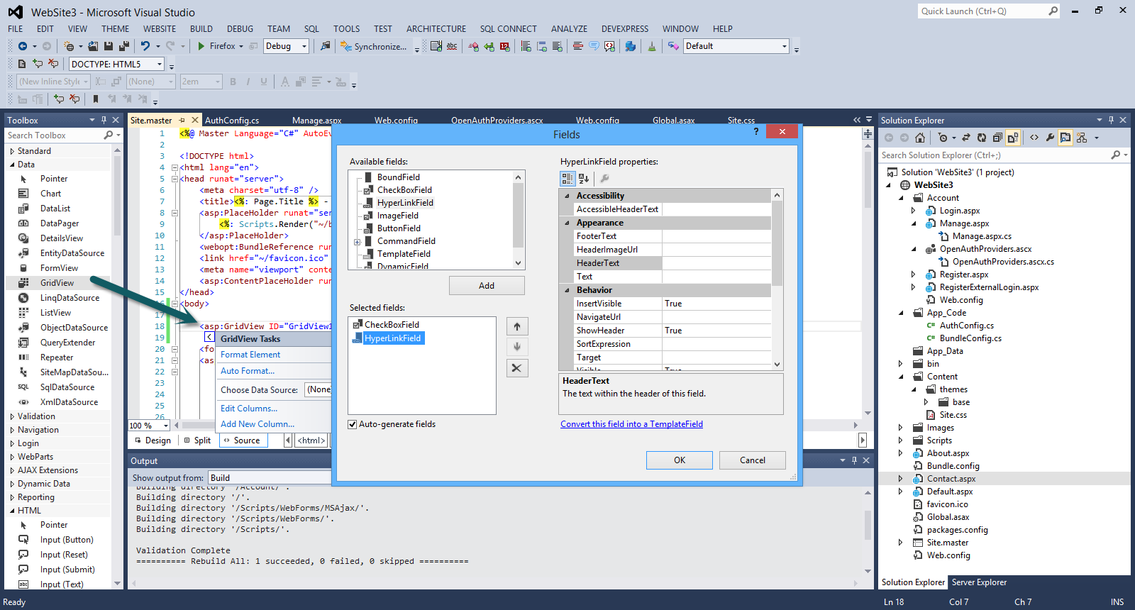Viewport: 1135px width, 610px height.
Task: Open the ARCHITECTURE menu
Action: [x=436, y=29]
